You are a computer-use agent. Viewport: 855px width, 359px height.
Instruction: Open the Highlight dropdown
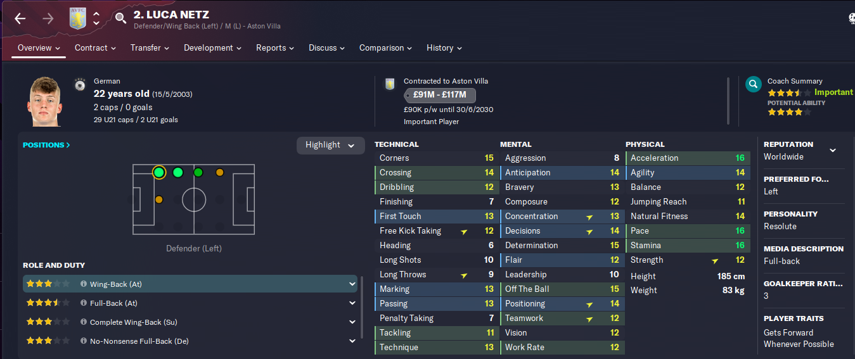331,145
